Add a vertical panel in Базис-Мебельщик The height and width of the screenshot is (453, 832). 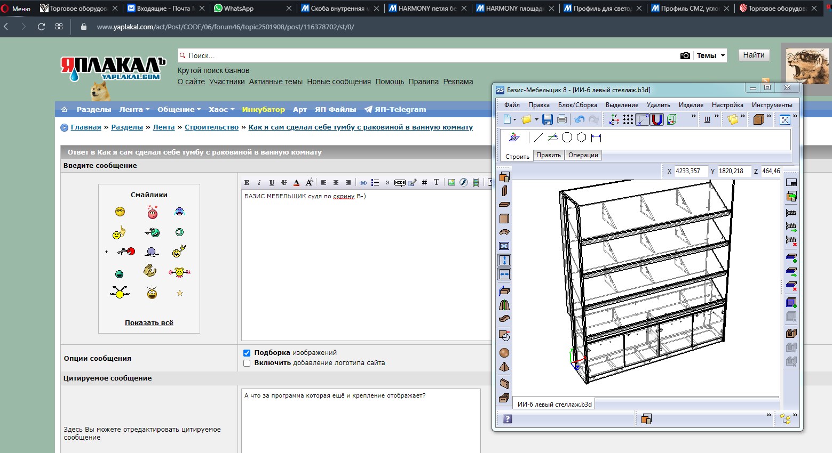(x=504, y=191)
